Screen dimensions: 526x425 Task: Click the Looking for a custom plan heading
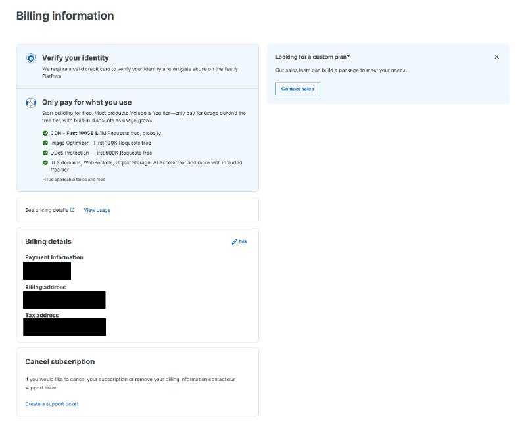pyautogui.click(x=312, y=57)
